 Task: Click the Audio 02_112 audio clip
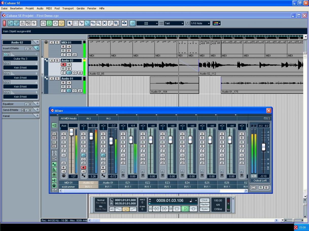tap(251, 67)
